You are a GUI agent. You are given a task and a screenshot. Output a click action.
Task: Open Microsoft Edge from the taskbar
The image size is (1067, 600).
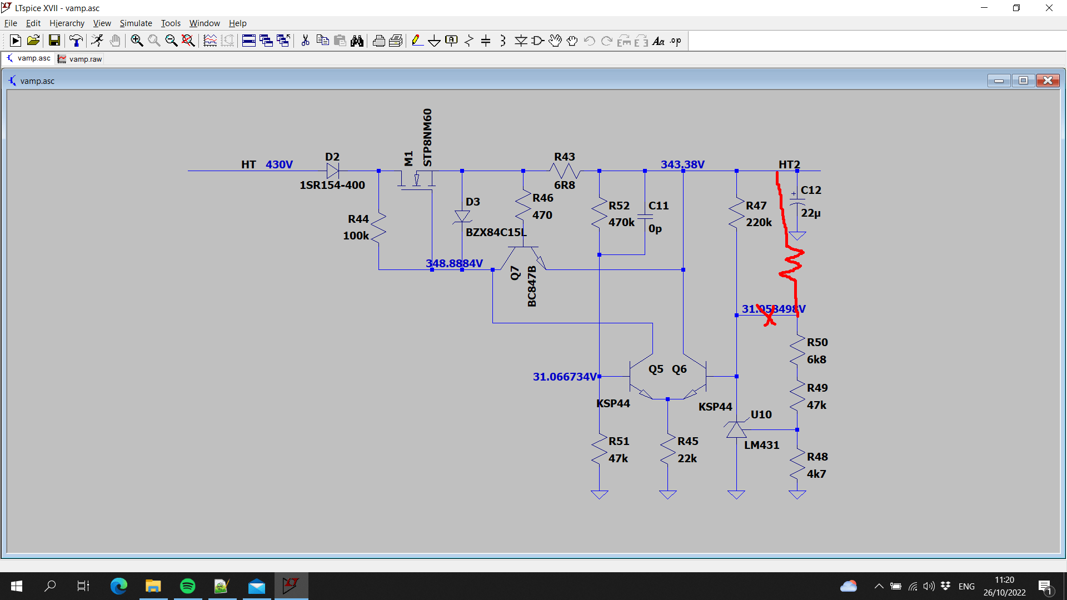point(119,586)
